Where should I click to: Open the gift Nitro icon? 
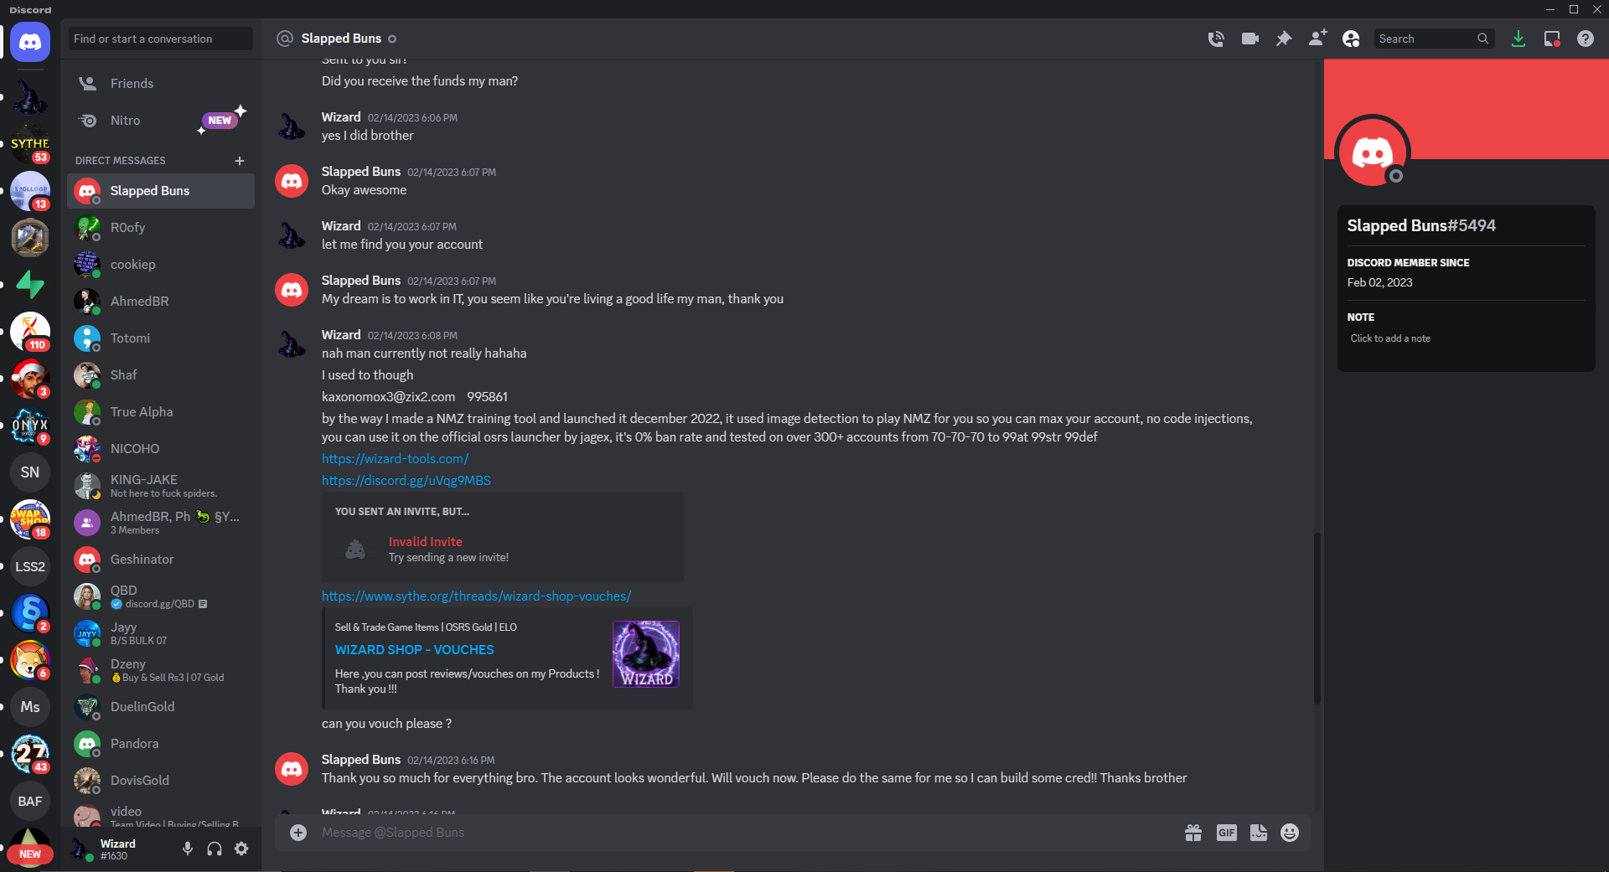pyautogui.click(x=1193, y=833)
